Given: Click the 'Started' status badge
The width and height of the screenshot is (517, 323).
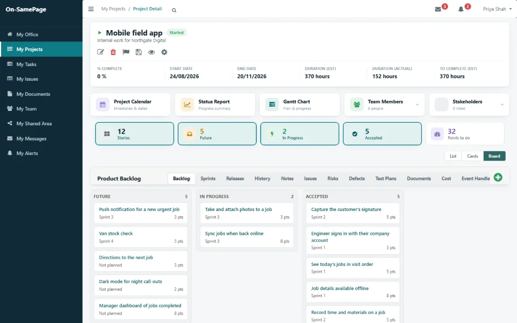Looking at the screenshot, I should [177, 33].
